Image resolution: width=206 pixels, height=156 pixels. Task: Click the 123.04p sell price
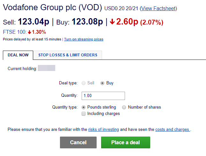[33, 22]
